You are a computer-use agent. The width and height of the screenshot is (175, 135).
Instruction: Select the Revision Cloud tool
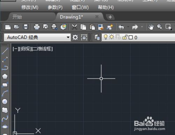point(5,110)
